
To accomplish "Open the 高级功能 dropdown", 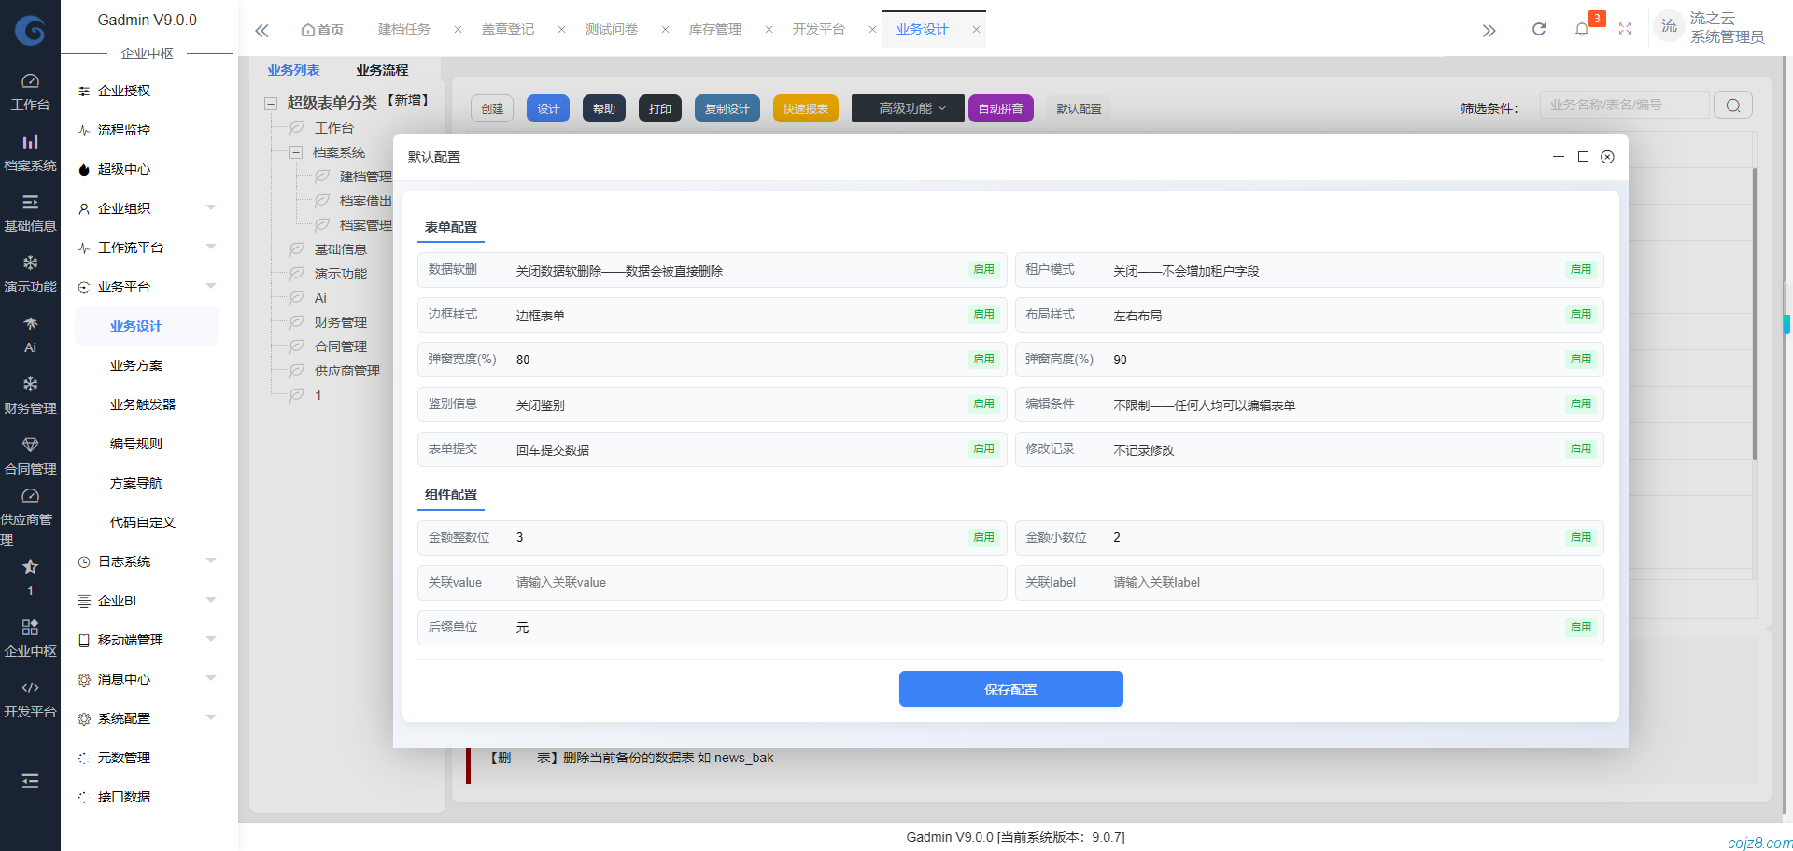I will (907, 107).
